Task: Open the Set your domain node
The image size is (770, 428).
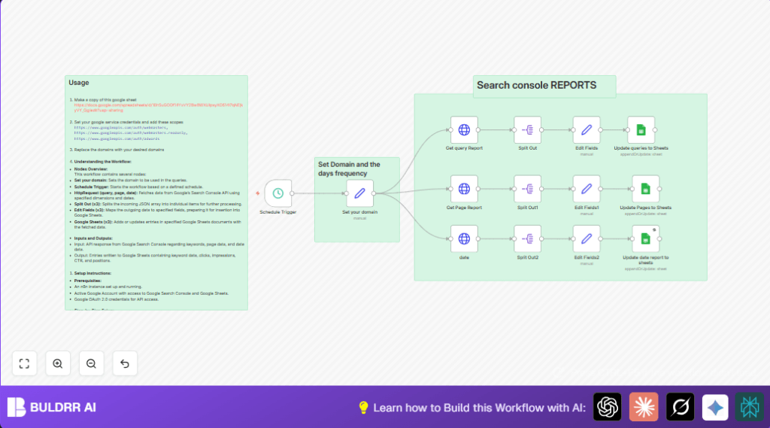Action: (x=360, y=193)
